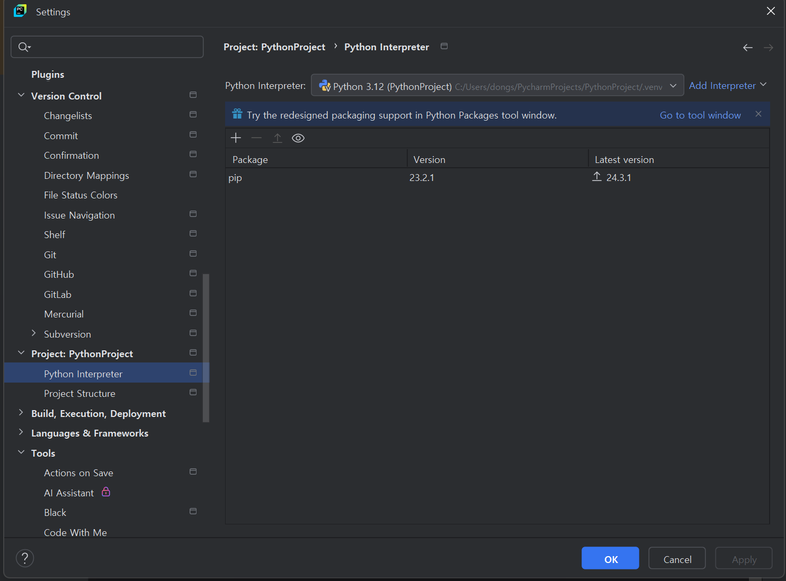The height and width of the screenshot is (581, 786).
Task: Expand Languages & Frameworks section
Action: click(21, 432)
